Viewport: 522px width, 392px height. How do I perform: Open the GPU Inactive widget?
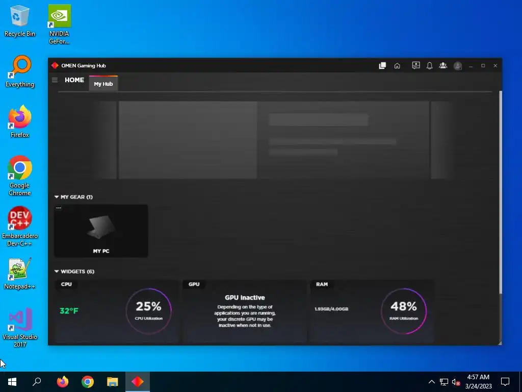(x=245, y=311)
